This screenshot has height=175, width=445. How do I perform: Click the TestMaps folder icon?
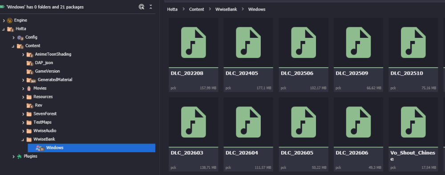(28, 122)
